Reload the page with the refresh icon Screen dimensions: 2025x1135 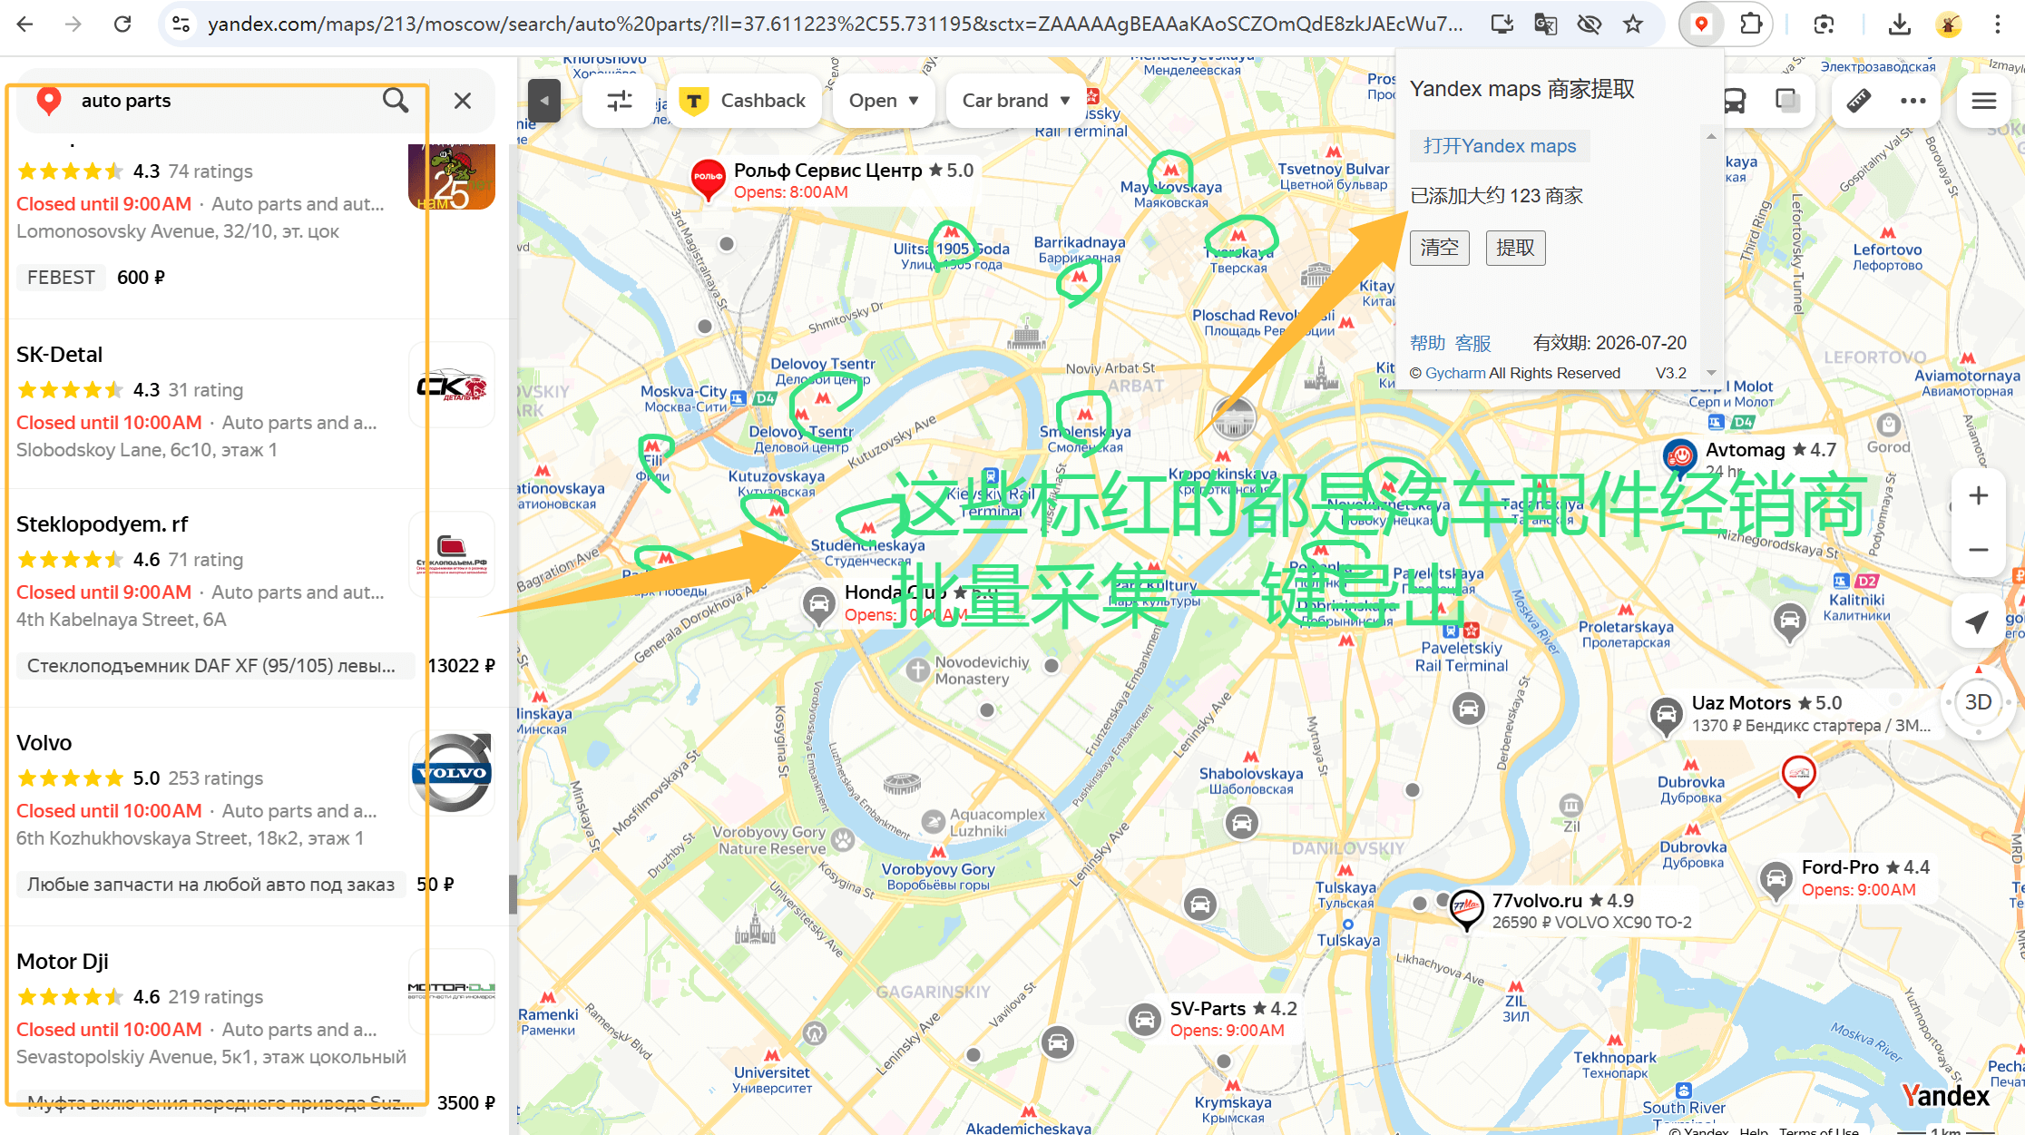[122, 24]
